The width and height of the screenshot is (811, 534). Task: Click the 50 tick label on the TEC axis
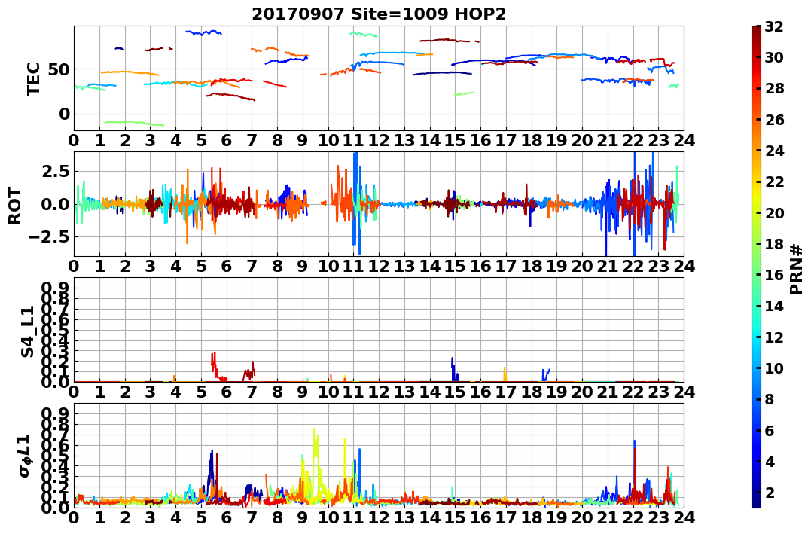(x=59, y=69)
